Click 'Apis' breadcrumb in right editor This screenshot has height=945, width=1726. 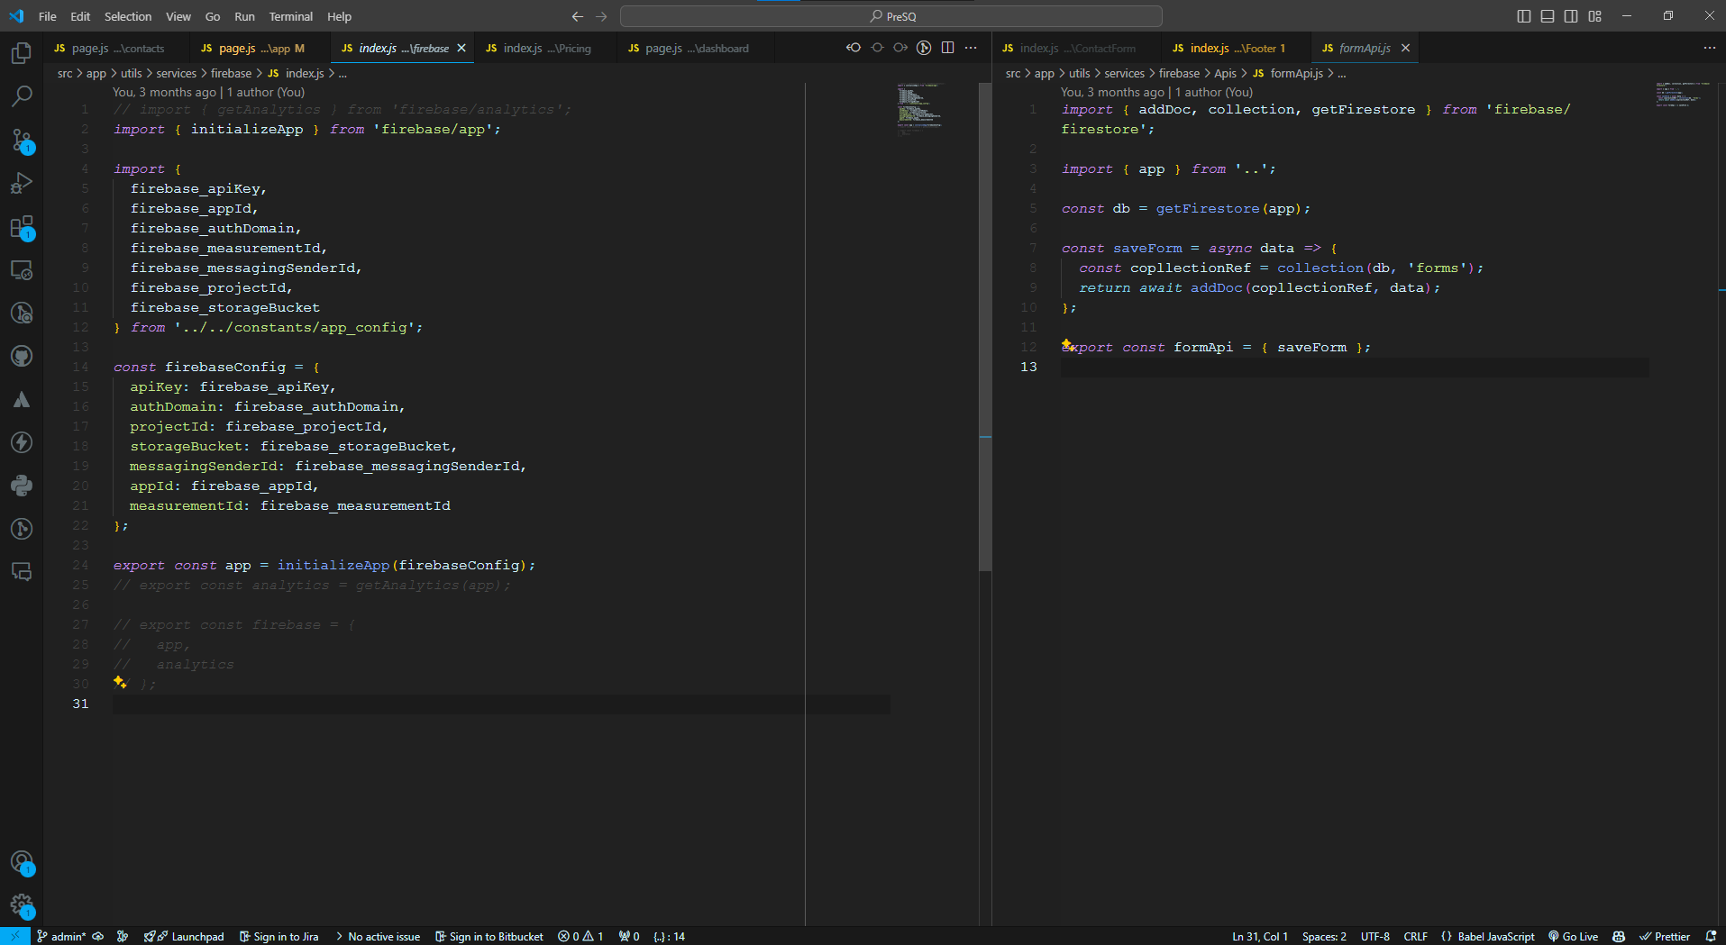tap(1225, 74)
